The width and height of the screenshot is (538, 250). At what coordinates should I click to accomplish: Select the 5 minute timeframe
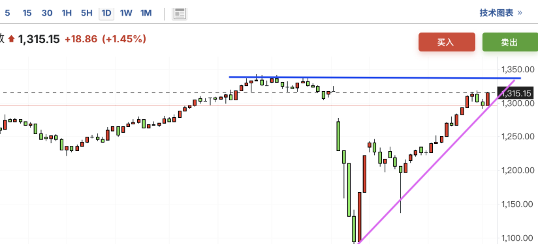tap(7, 13)
